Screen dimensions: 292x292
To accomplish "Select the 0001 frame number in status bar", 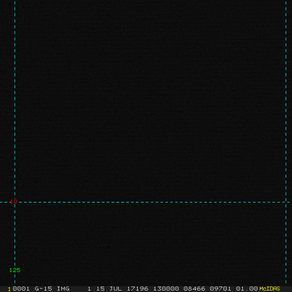I will point(21,289).
